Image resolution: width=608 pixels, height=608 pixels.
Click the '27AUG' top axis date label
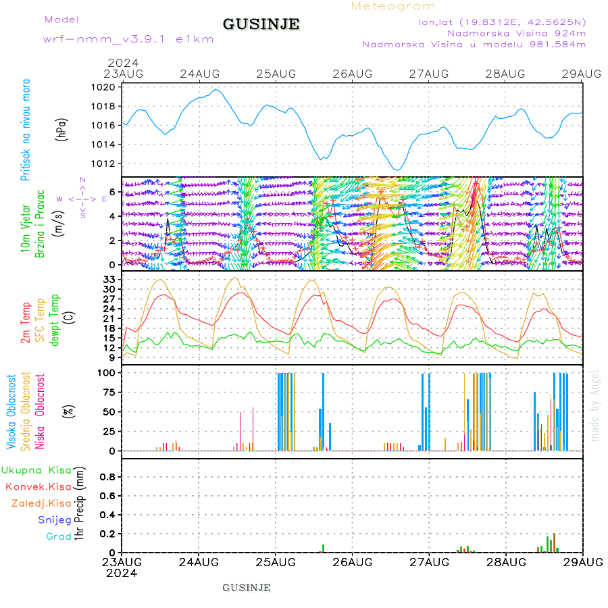click(429, 74)
